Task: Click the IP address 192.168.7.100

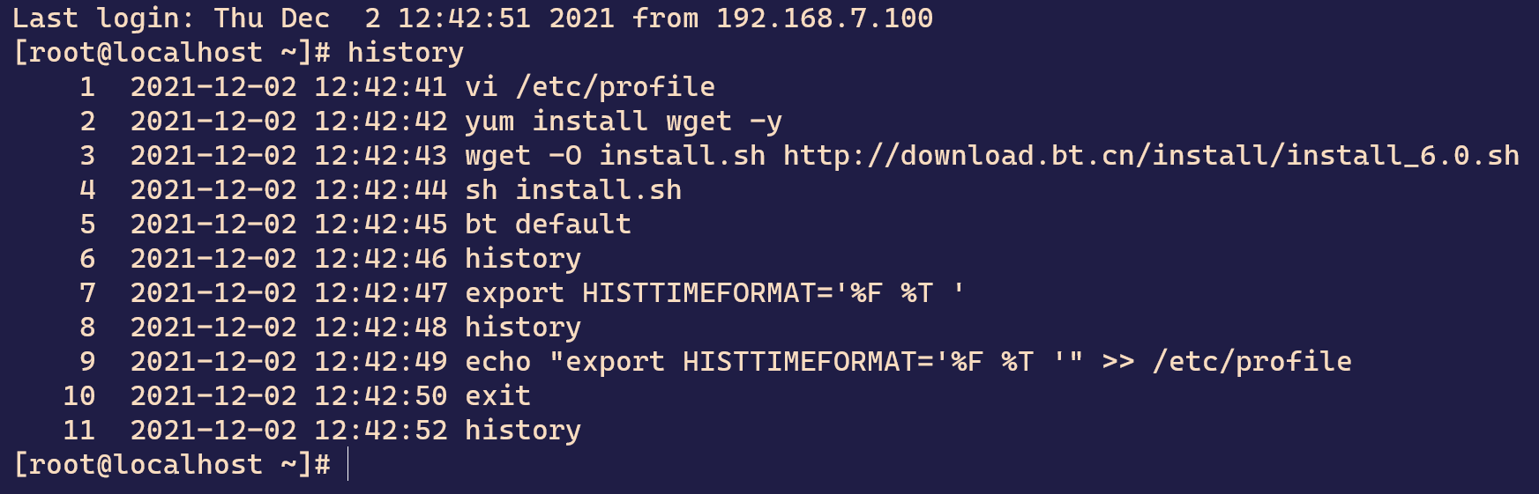Action: 825,18
